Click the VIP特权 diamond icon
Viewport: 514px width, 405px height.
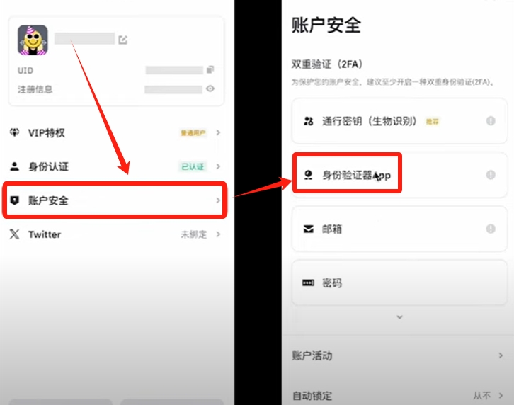14,132
